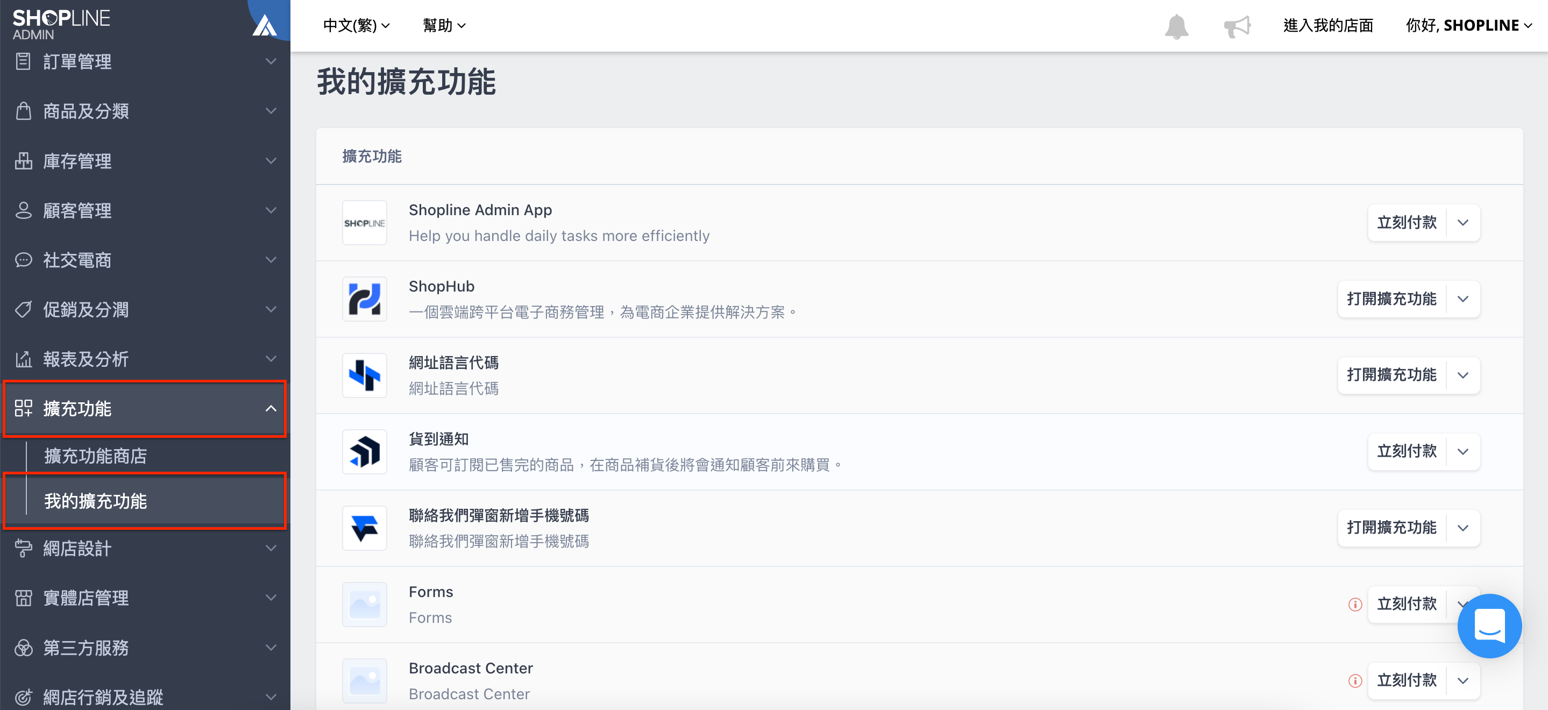The width and height of the screenshot is (1548, 710).
Task: Click the info warning icon beside Forms
Action: [x=1354, y=604]
